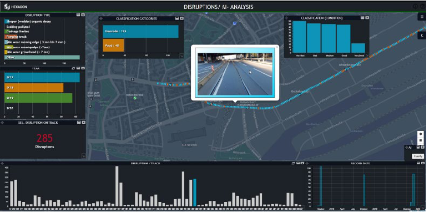Click the reset icon in Disruption/Track panel
Viewport: 434px width, 212px height.
point(293,163)
